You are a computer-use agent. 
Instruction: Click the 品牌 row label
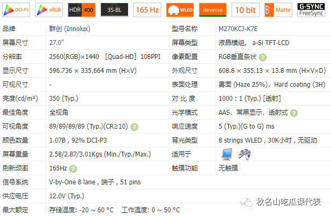(9, 29)
